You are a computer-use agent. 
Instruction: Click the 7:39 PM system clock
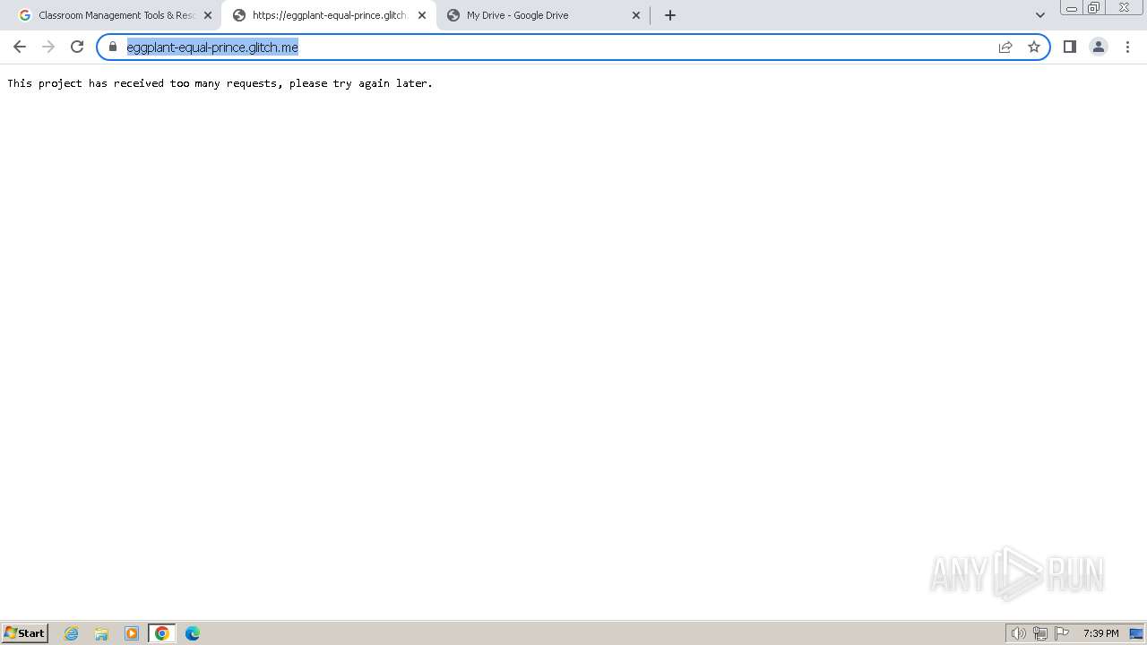tap(1100, 633)
